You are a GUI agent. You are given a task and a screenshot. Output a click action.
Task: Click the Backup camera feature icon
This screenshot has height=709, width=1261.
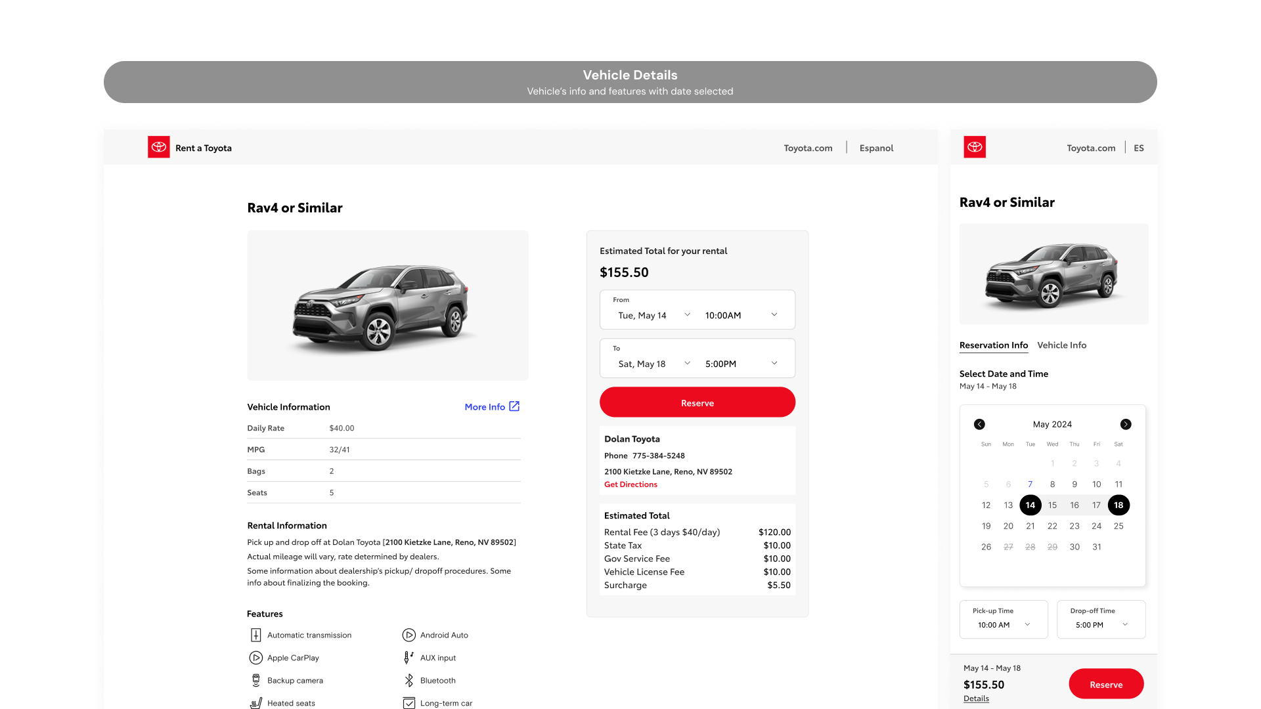(x=256, y=681)
